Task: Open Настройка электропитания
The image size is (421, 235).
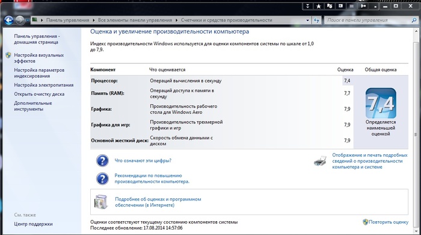Action: pos(44,85)
